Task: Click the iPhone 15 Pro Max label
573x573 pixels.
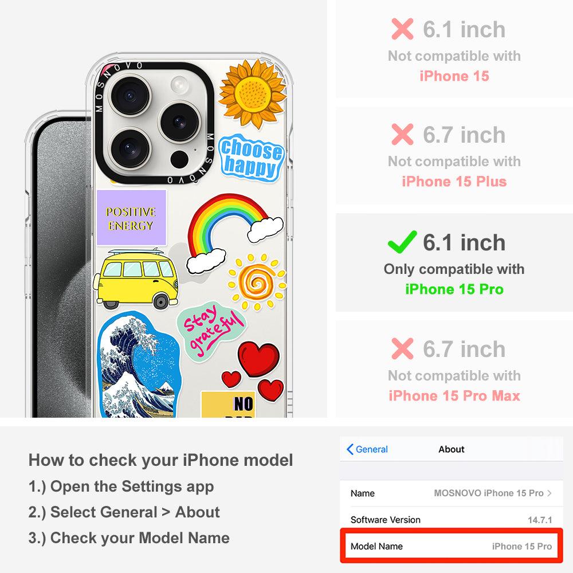Action: pos(454,396)
